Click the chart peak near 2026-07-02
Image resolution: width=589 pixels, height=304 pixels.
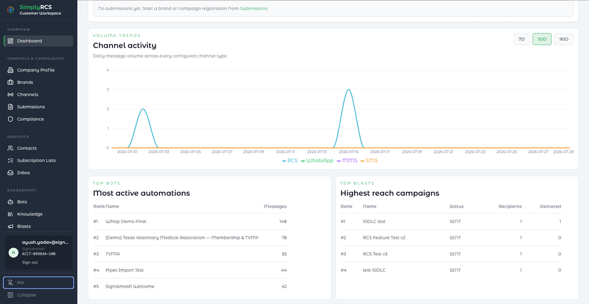[143, 109]
